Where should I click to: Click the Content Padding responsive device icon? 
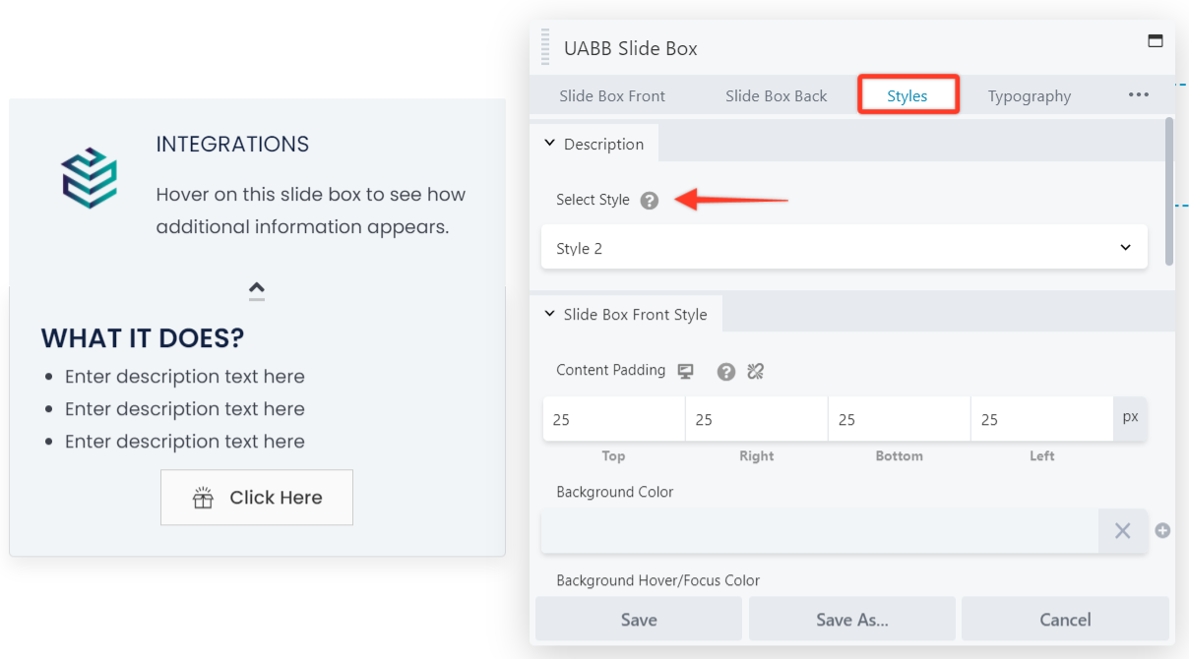pos(686,371)
